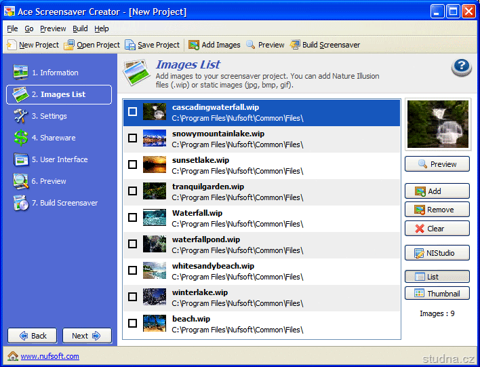Click the New Project toolbar icon

[12, 45]
